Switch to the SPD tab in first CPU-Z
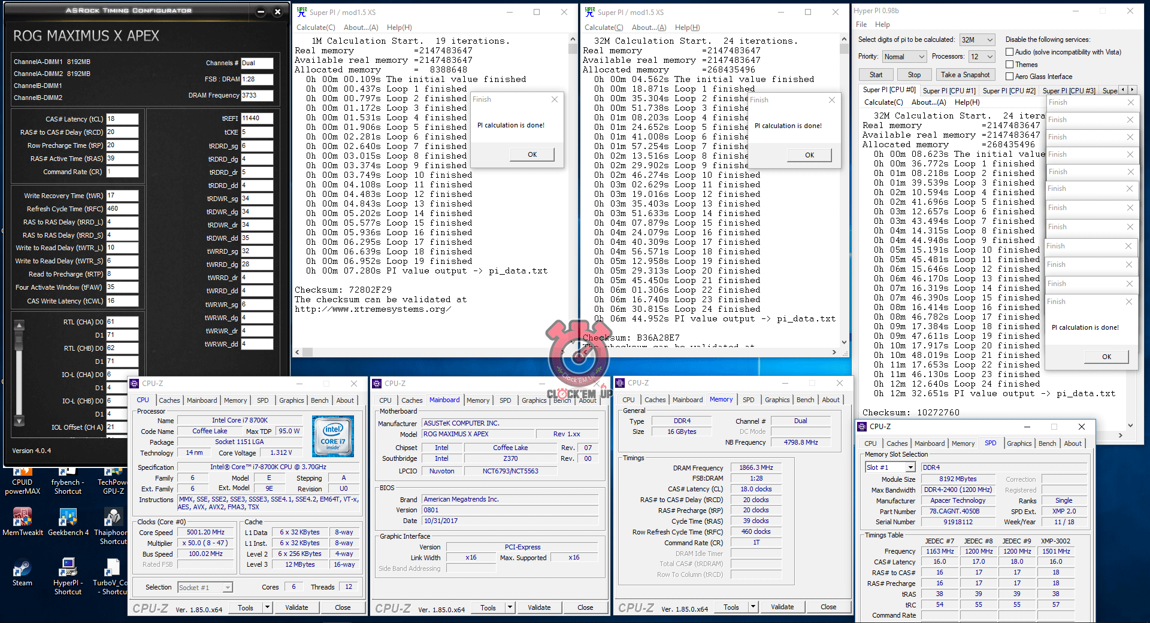Image resolution: width=1150 pixels, height=623 pixels. click(262, 400)
